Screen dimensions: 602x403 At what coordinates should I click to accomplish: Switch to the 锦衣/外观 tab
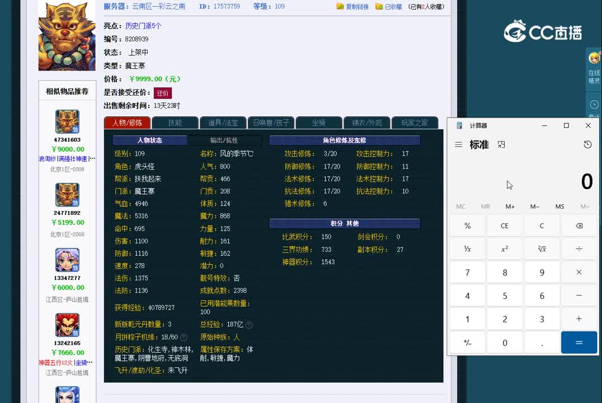pyautogui.click(x=367, y=123)
